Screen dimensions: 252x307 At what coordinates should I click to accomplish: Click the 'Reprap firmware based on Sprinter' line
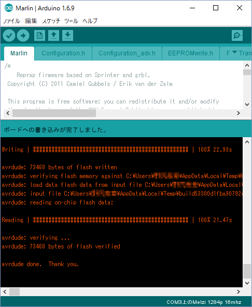(83, 75)
